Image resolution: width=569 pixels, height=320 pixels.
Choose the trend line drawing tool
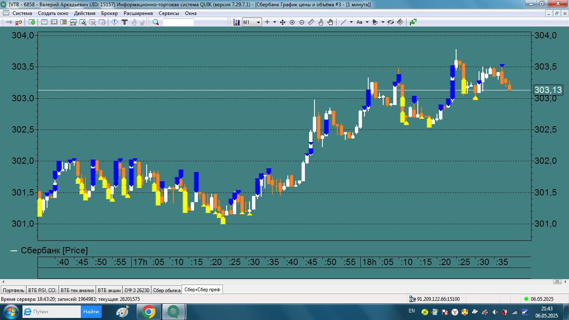point(343,22)
